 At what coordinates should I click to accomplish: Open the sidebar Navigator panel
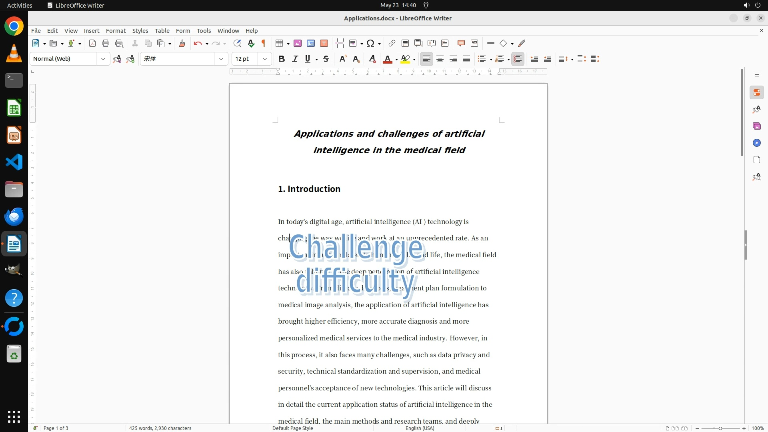pyautogui.click(x=756, y=143)
